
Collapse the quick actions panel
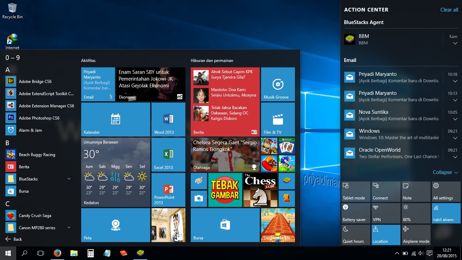(x=445, y=172)
